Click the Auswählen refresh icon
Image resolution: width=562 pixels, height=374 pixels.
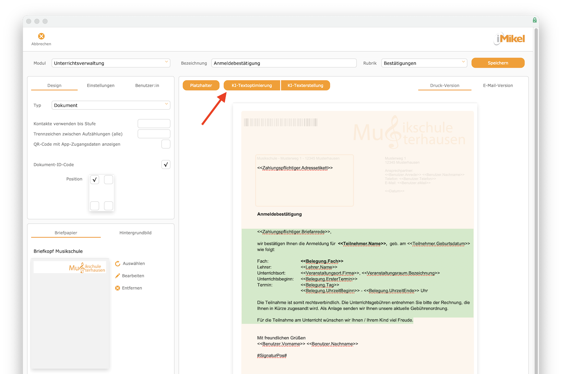(118, 264)
